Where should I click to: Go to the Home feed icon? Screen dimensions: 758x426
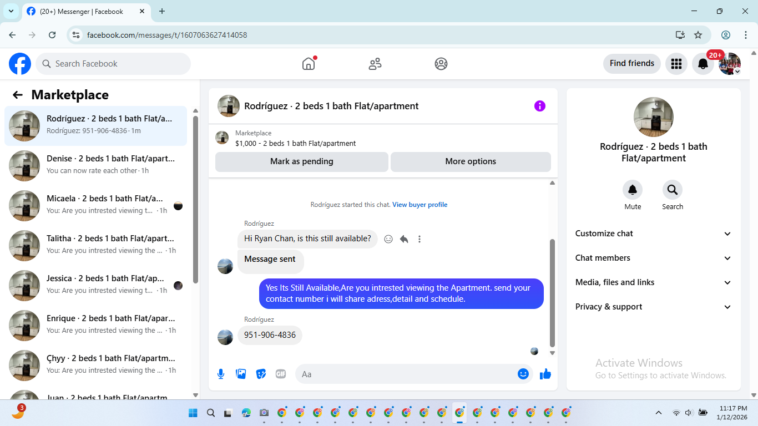309,64
